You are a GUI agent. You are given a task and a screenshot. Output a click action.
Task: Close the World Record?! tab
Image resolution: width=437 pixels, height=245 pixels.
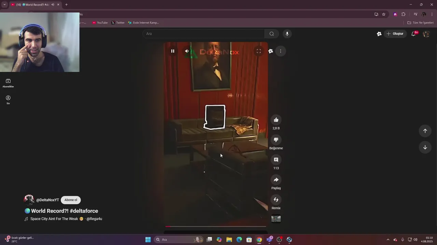click(x=58, y=5)
